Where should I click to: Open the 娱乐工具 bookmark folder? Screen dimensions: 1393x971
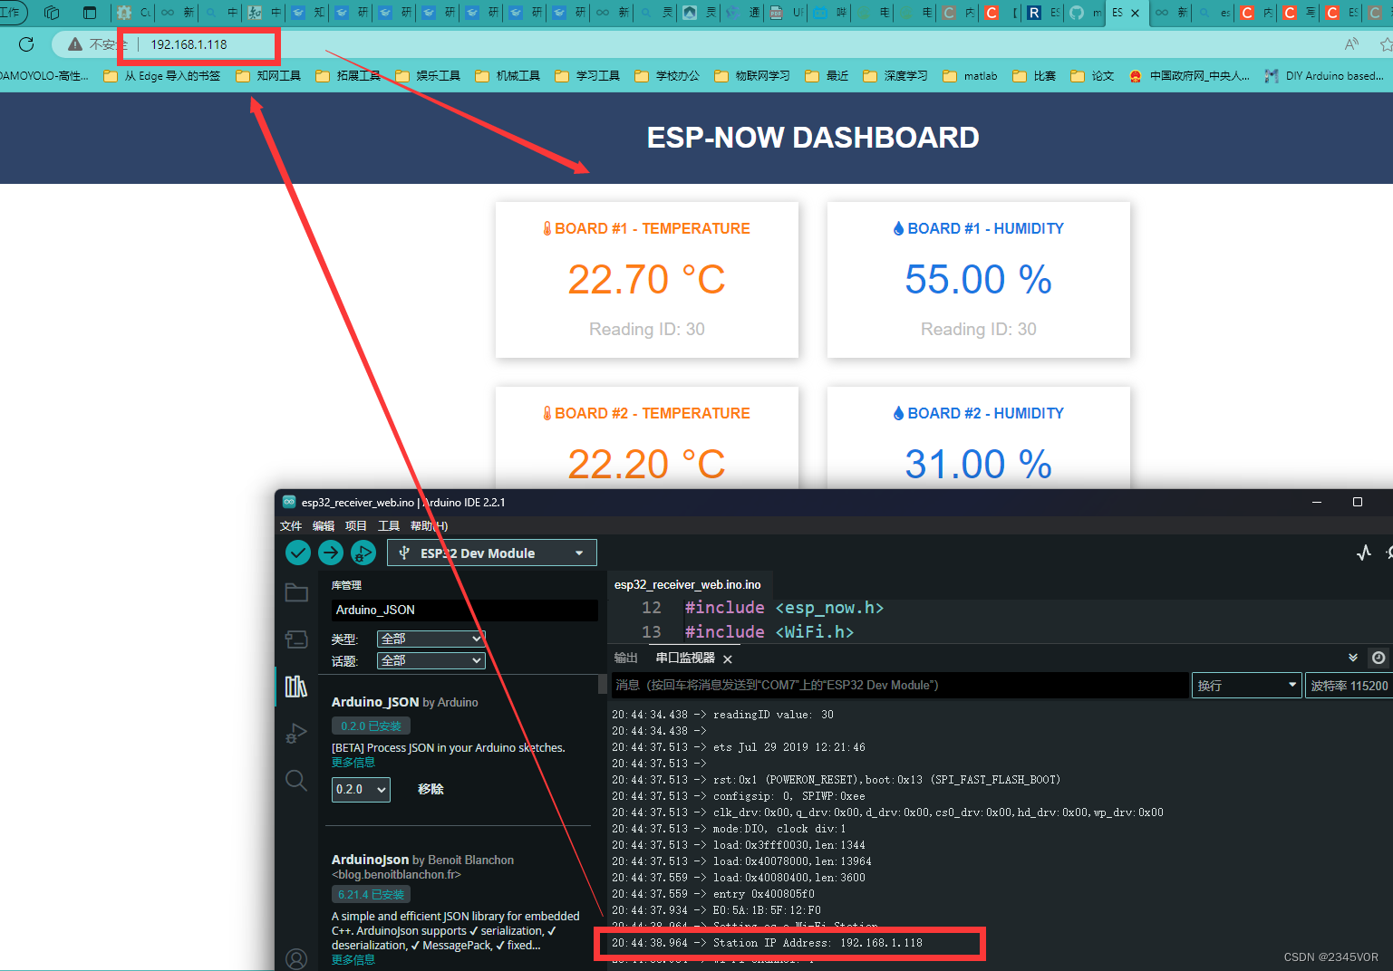428,76
